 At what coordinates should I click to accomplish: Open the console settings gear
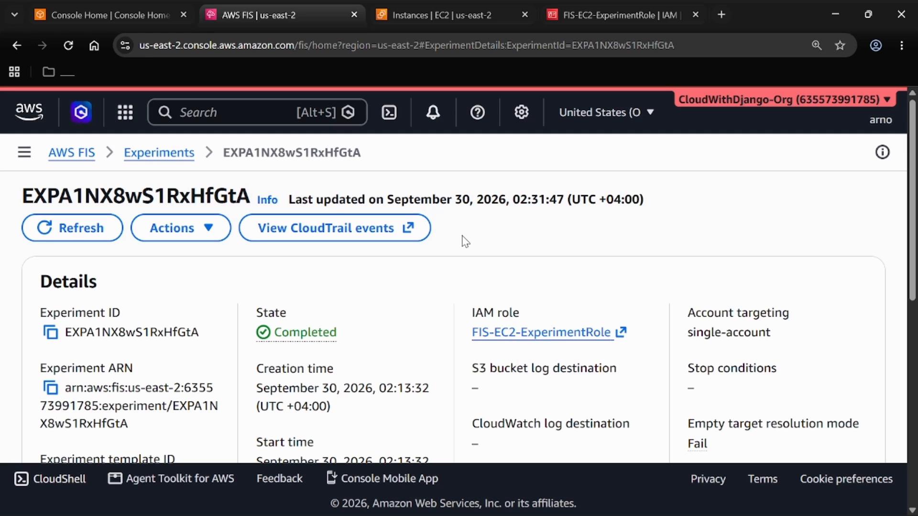click(522, 112)
